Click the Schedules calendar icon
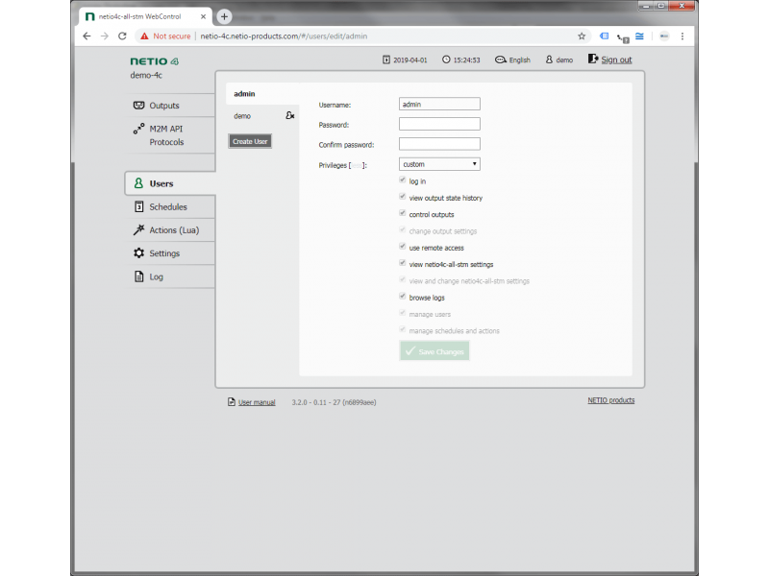The height and width of the screenshot is (576, 769). pyautogui.click(x=138, y=206)
